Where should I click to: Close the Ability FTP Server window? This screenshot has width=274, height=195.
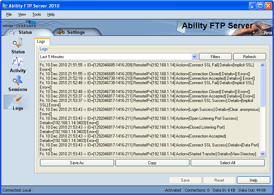(x=268, y=6)
